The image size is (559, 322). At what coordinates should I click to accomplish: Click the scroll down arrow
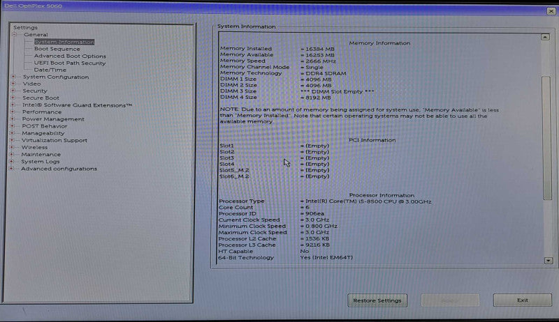(549, 261)
